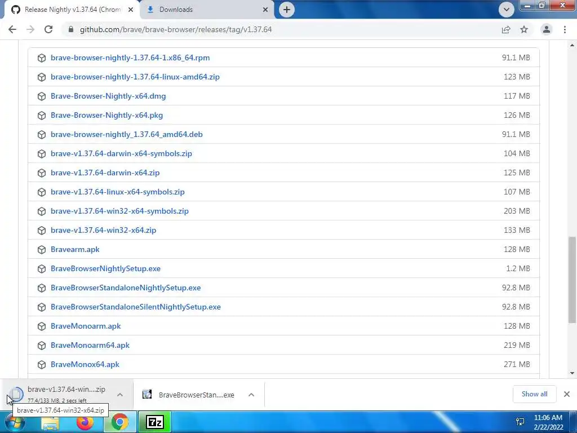Expand options for BraveBrowserStan....exe download
Screen dimensions: 577x433
coord(251,395)
